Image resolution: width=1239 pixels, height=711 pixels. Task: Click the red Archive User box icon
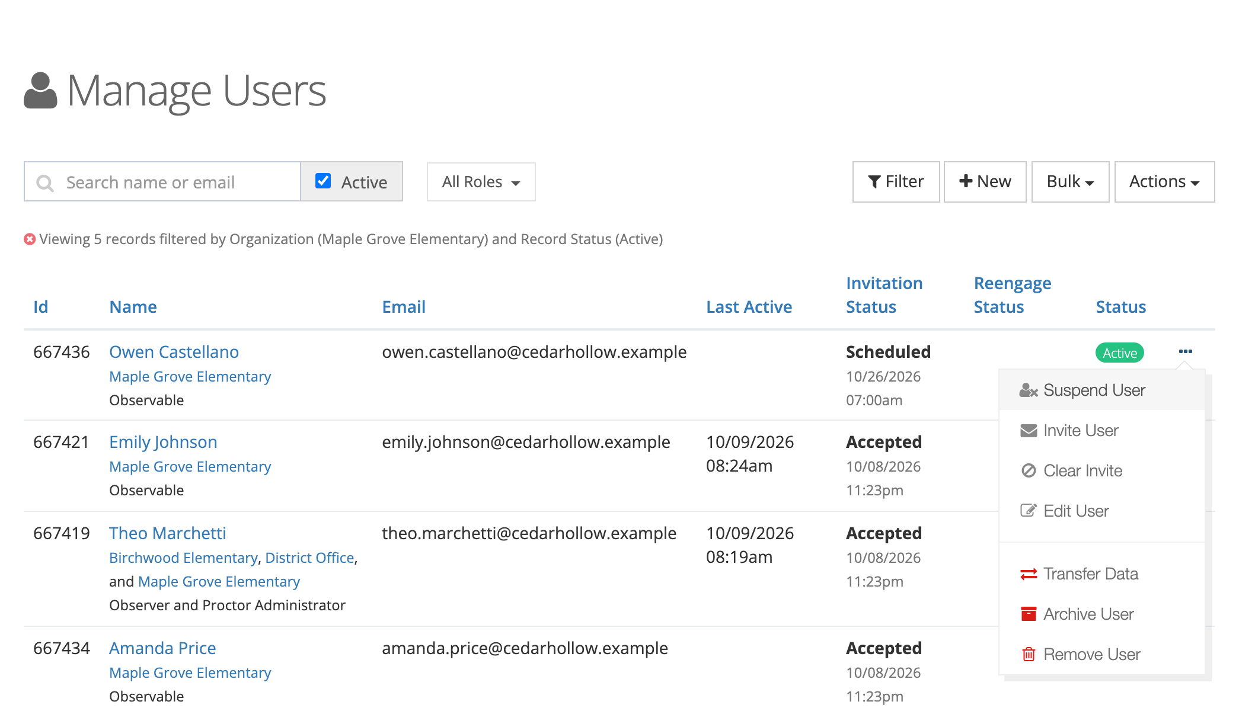(1029, 614)
